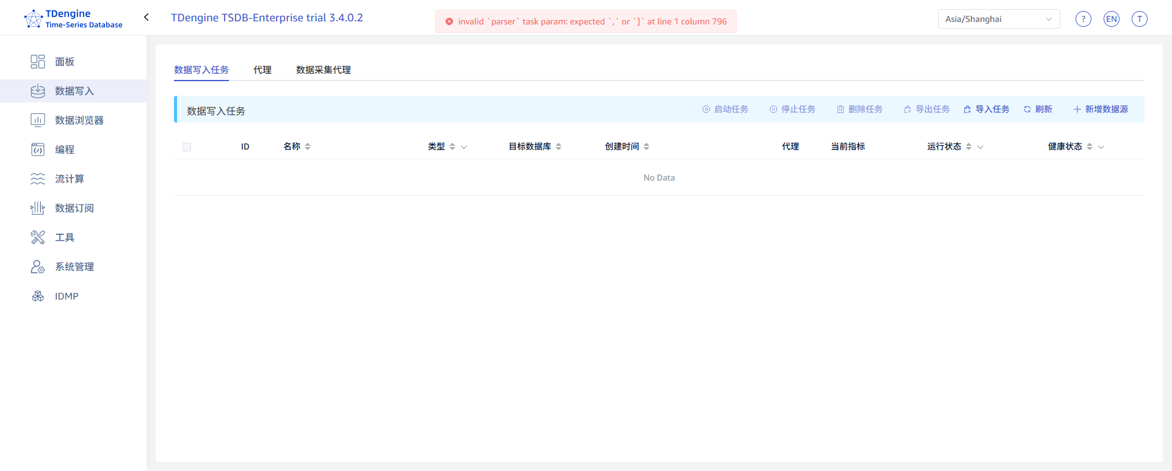Open the 工具 tools icon
This screenshot has height=471, width=1172.
[x=38, y=237]
